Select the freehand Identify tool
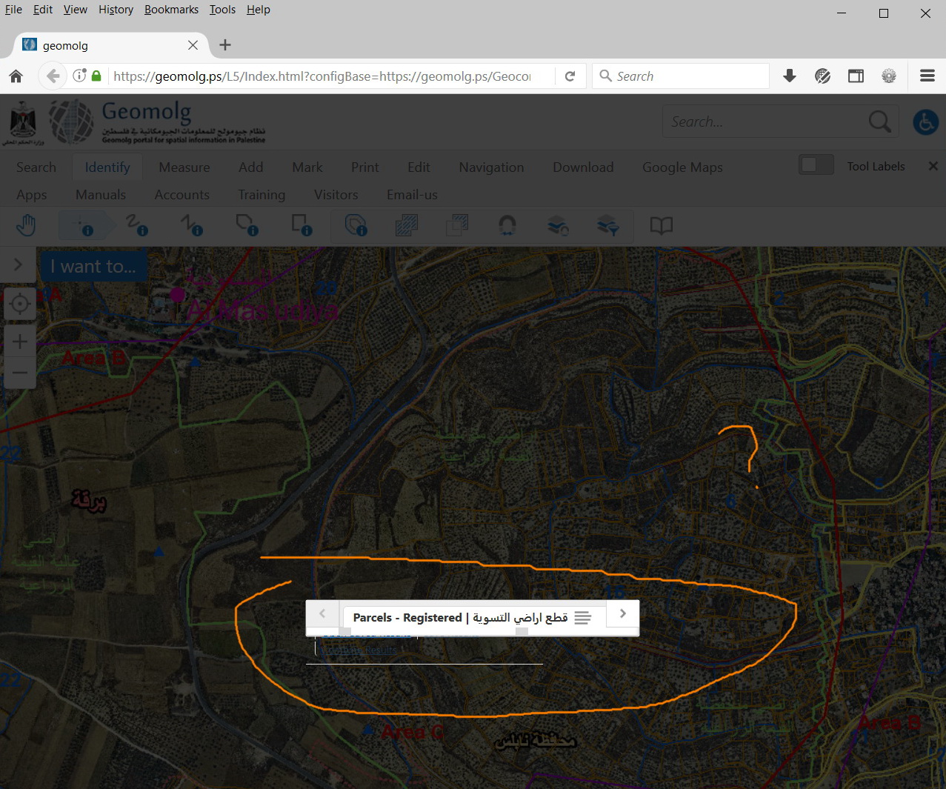This screenshot has width=946, height=789. 136,225
